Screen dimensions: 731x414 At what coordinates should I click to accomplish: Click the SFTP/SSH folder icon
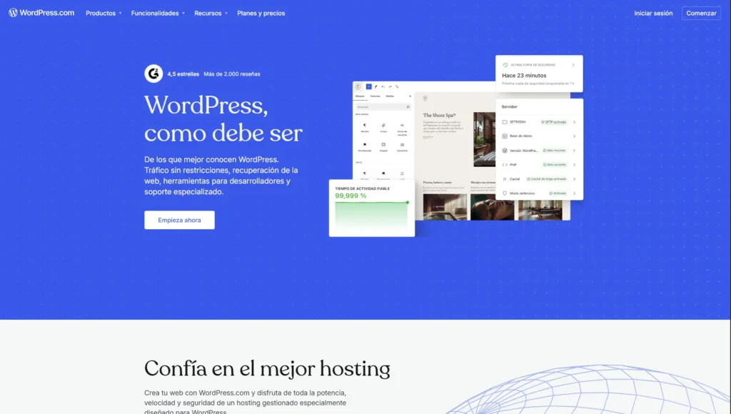pos(505,122)
